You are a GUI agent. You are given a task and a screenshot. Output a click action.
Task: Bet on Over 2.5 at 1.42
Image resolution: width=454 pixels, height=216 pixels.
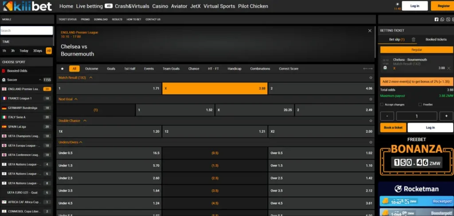[321, 178]
